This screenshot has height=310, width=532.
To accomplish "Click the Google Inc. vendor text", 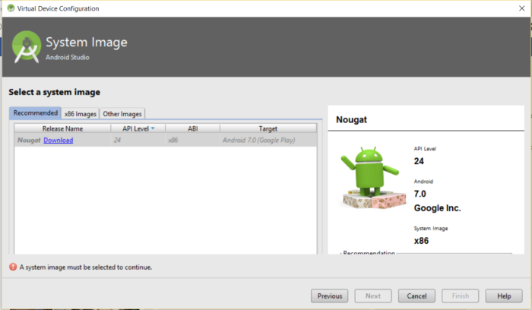I will tap(437, 208).
